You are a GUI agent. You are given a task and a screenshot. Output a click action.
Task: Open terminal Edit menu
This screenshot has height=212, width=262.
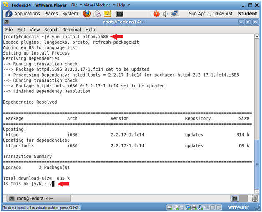pyautogui.click(x=21, y=30)
